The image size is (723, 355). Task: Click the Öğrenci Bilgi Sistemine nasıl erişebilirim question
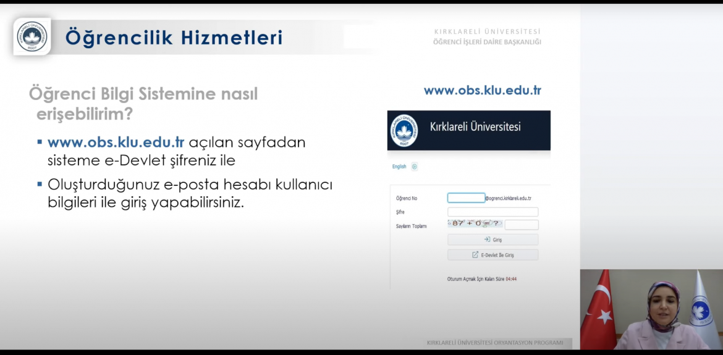coord(143,104)
